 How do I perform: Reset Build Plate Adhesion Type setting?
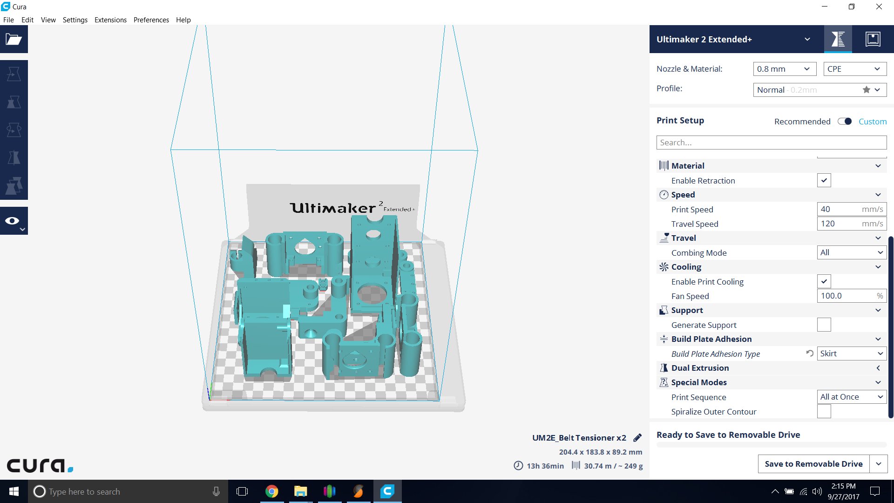(x=810, y=353)
